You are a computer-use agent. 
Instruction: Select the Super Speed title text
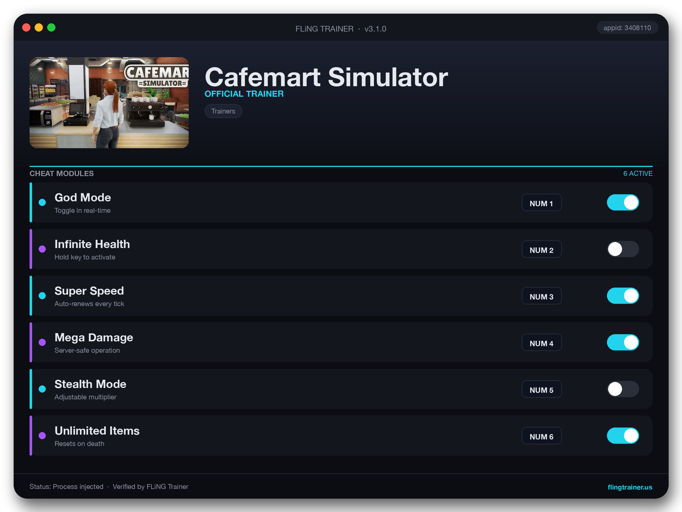point(89,291)
